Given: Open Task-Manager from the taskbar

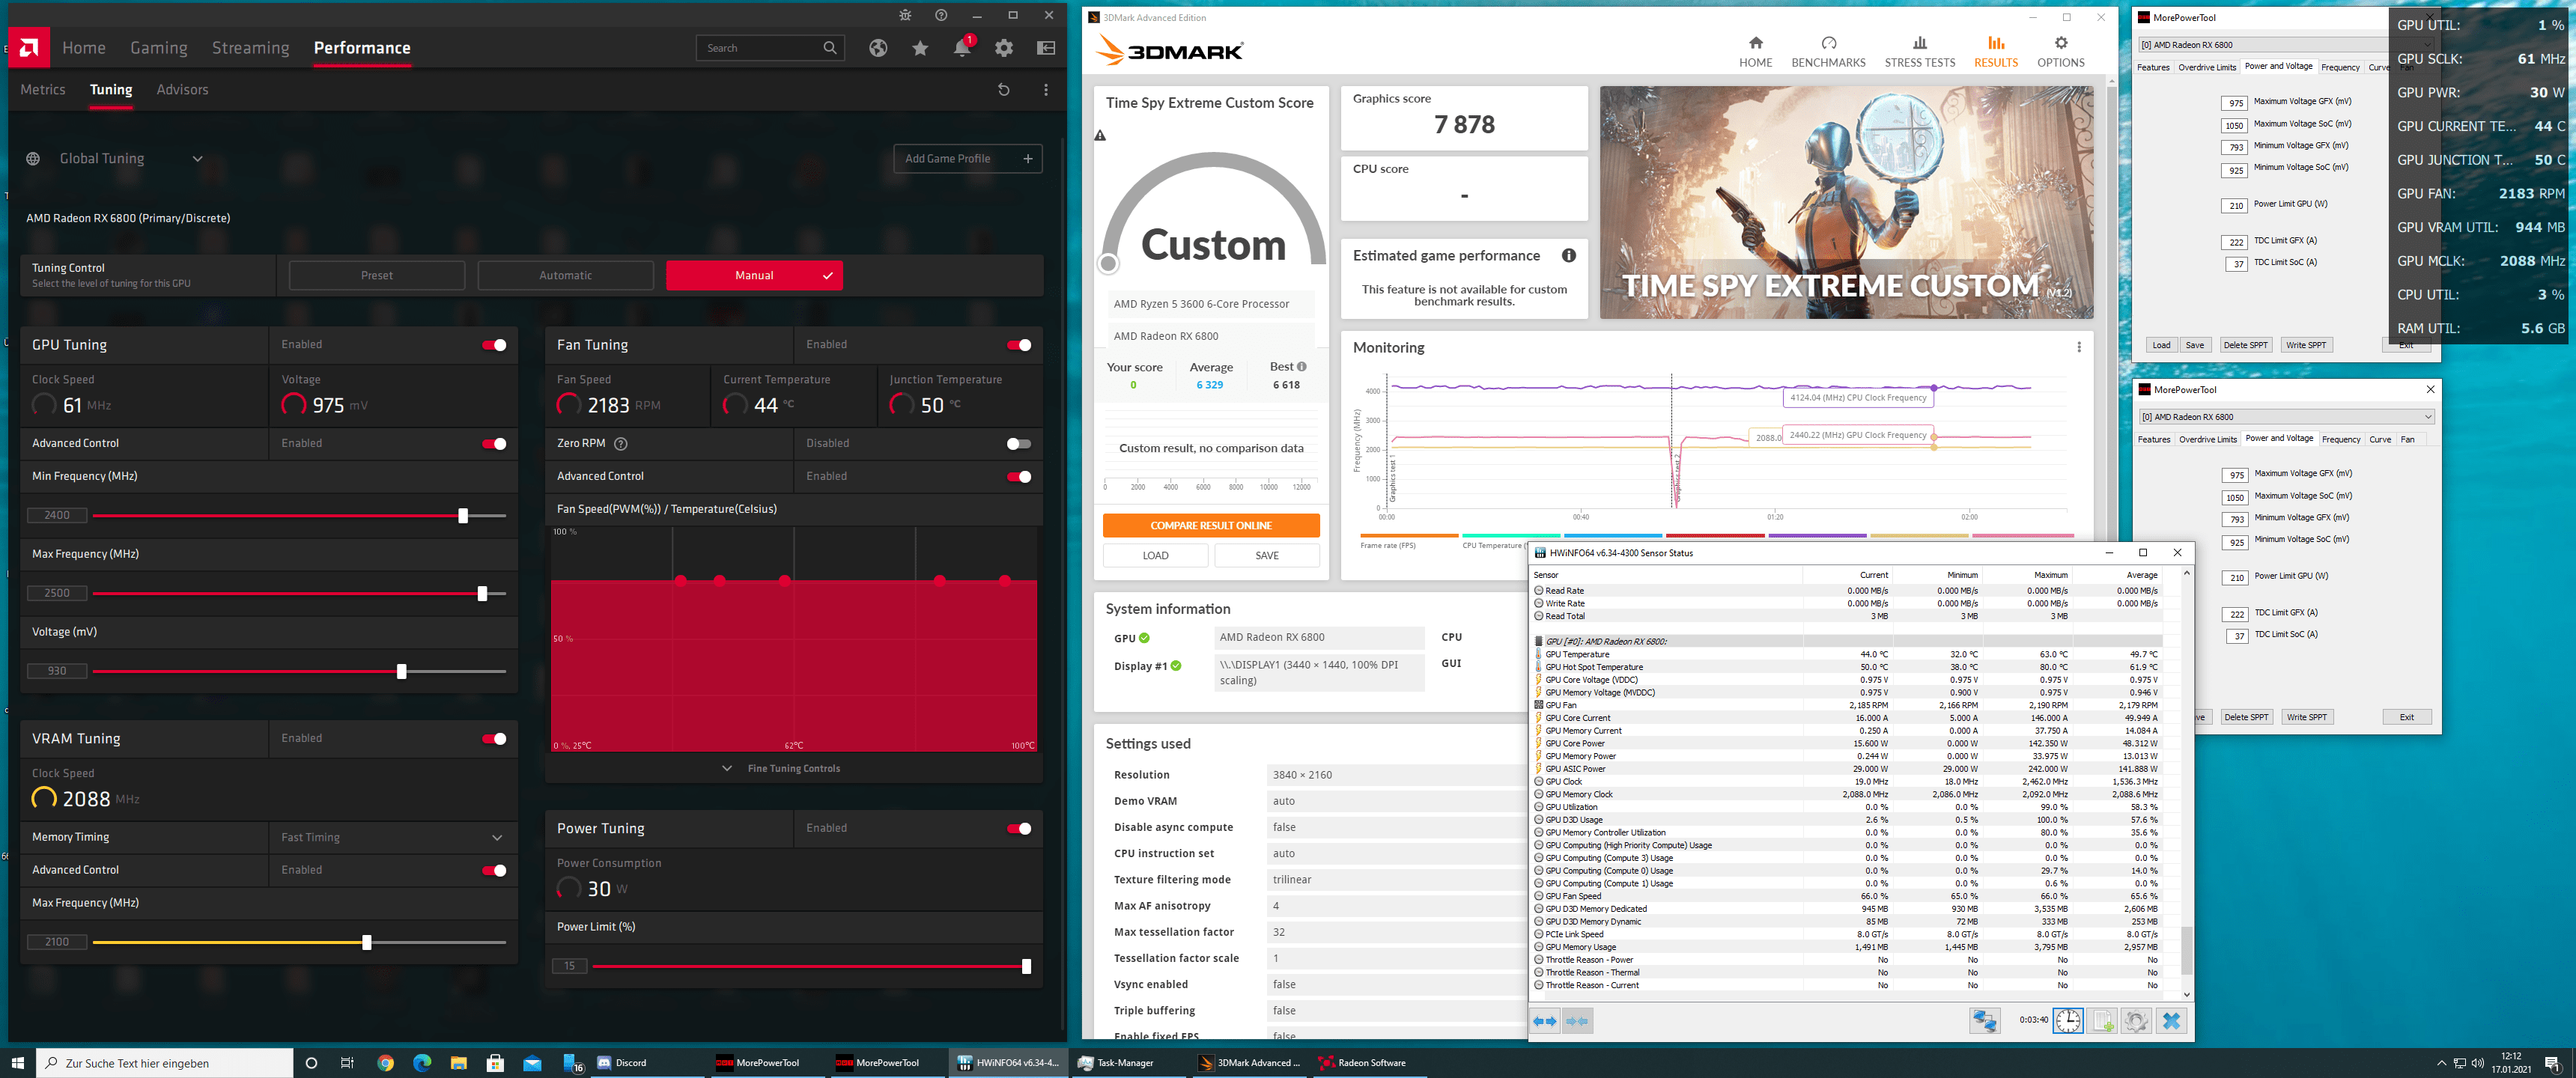Looking at the screenshot, I should pyautogui.click(x=1115, y=1063).
